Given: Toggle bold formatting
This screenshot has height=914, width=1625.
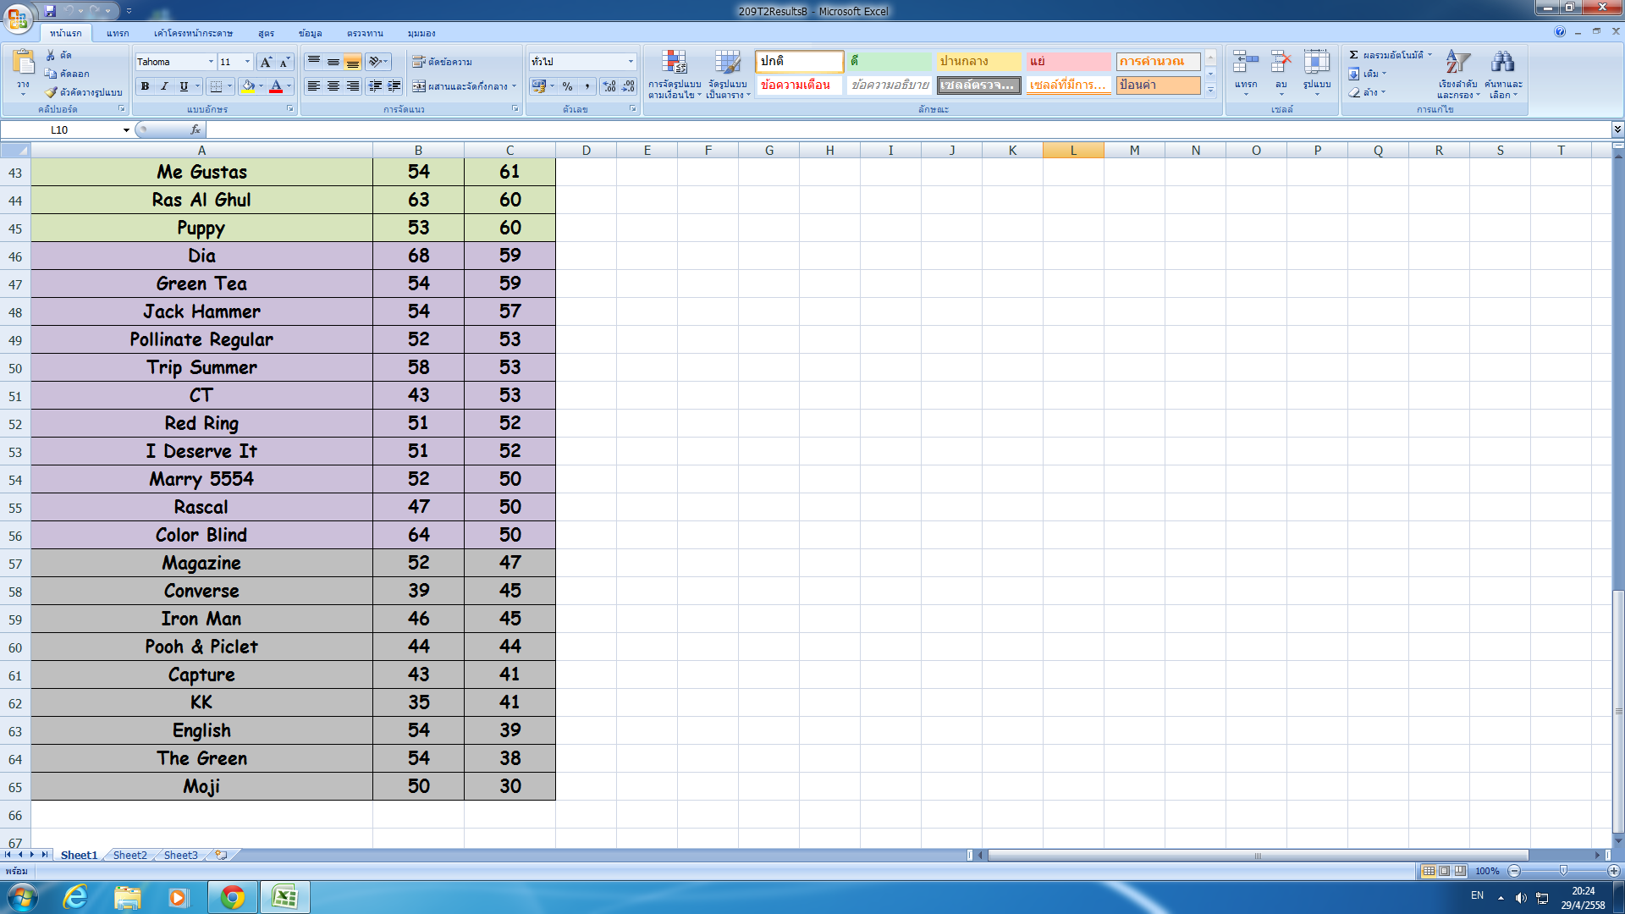Looking at the screenshot, I should (146, 86).
